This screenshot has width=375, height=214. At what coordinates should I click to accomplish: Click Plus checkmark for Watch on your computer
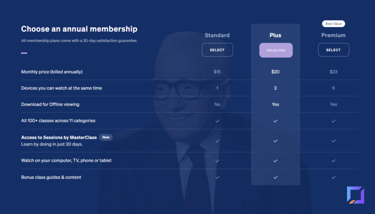point(275,161)
